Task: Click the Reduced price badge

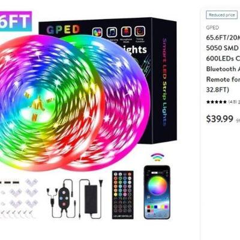Action: [x=221, y=15]
